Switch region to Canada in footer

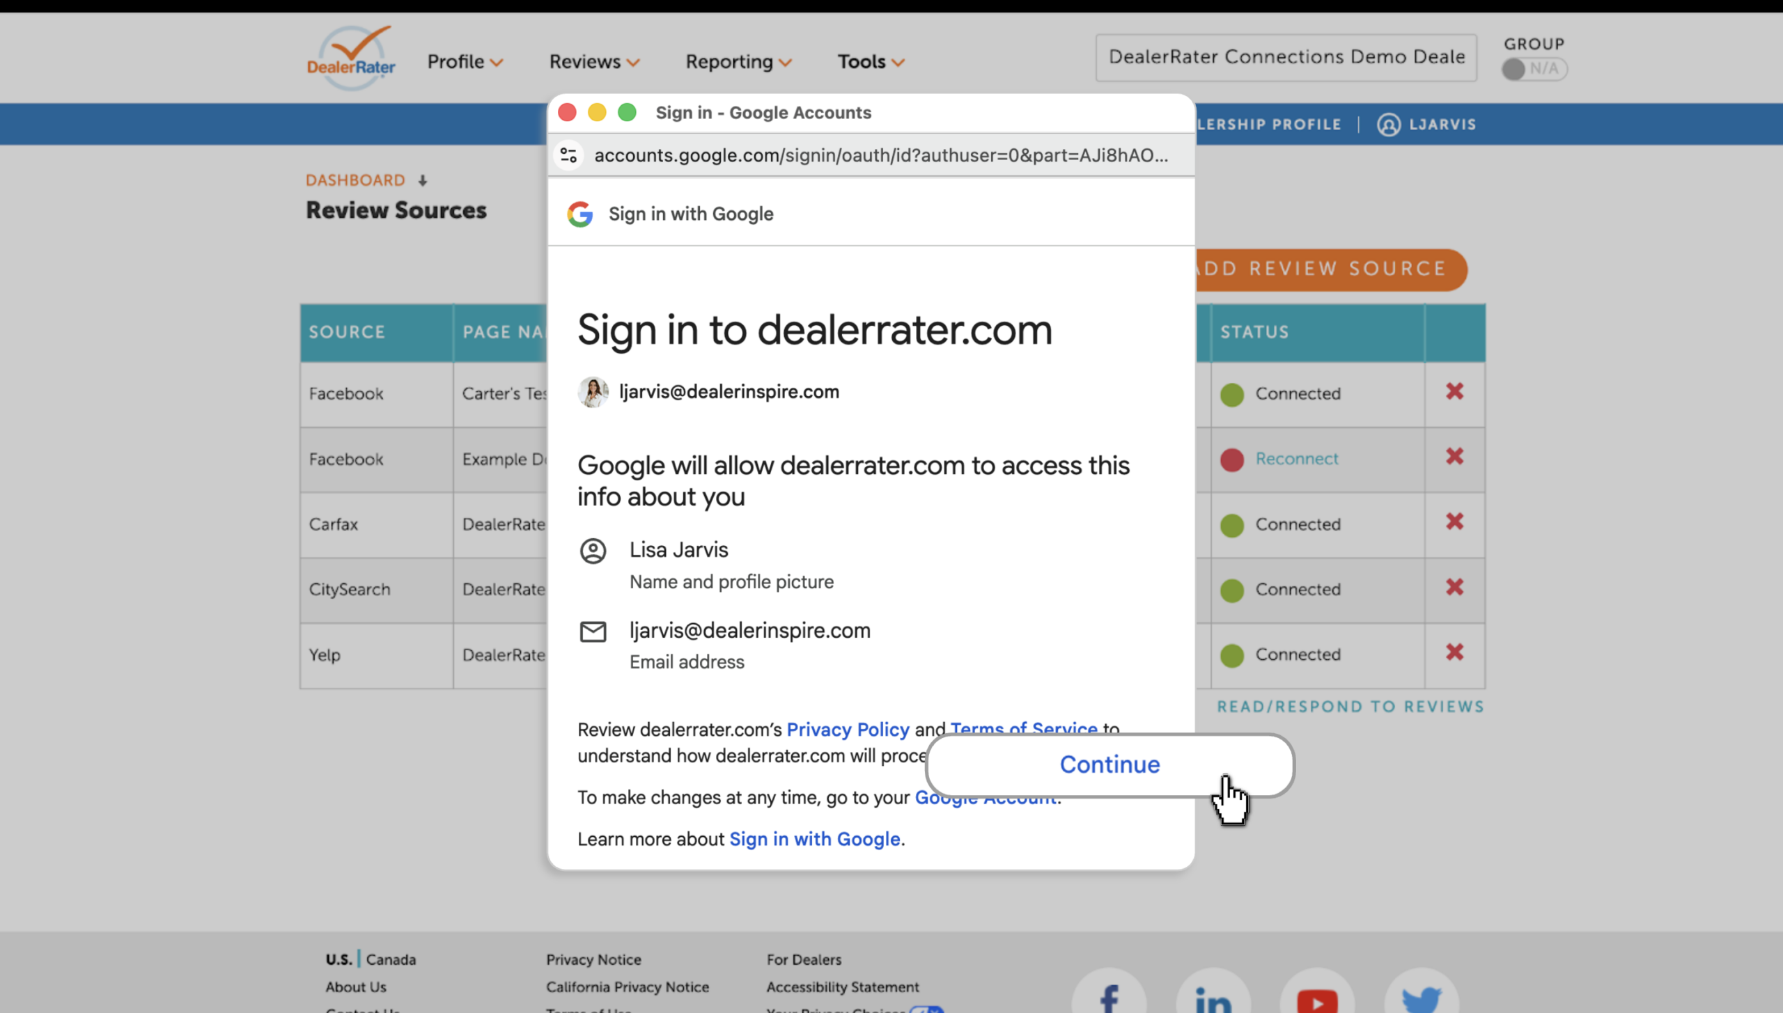pos(391,959)
